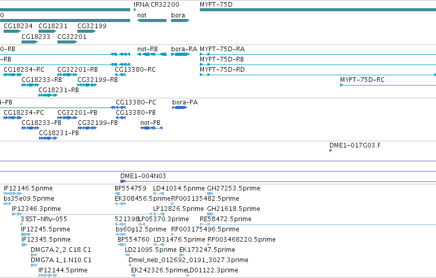Select the not-RB transcript glyph
The image size is (436, 278).
(152, 54)
